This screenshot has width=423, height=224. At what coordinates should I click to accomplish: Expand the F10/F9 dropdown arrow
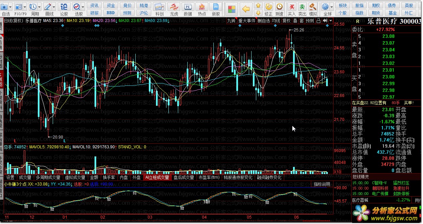25,7
